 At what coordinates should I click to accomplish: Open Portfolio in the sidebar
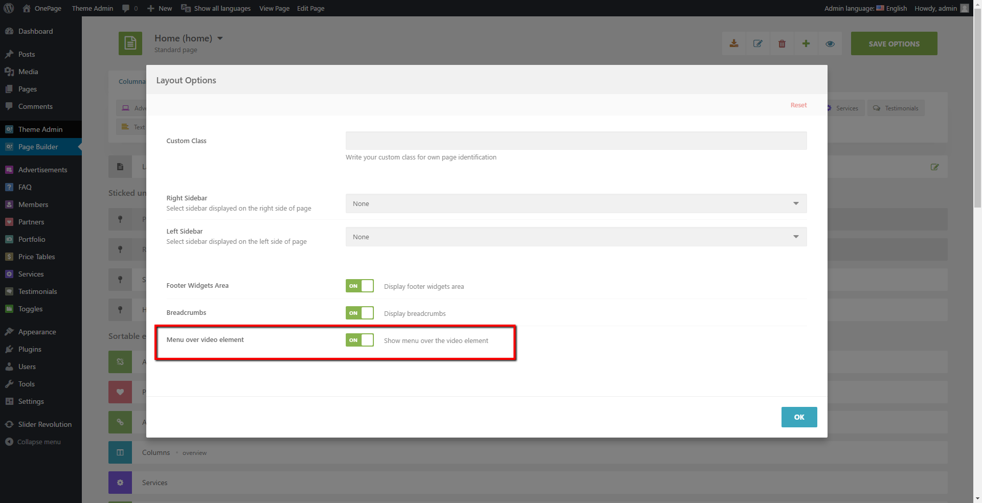click(41, 239)
